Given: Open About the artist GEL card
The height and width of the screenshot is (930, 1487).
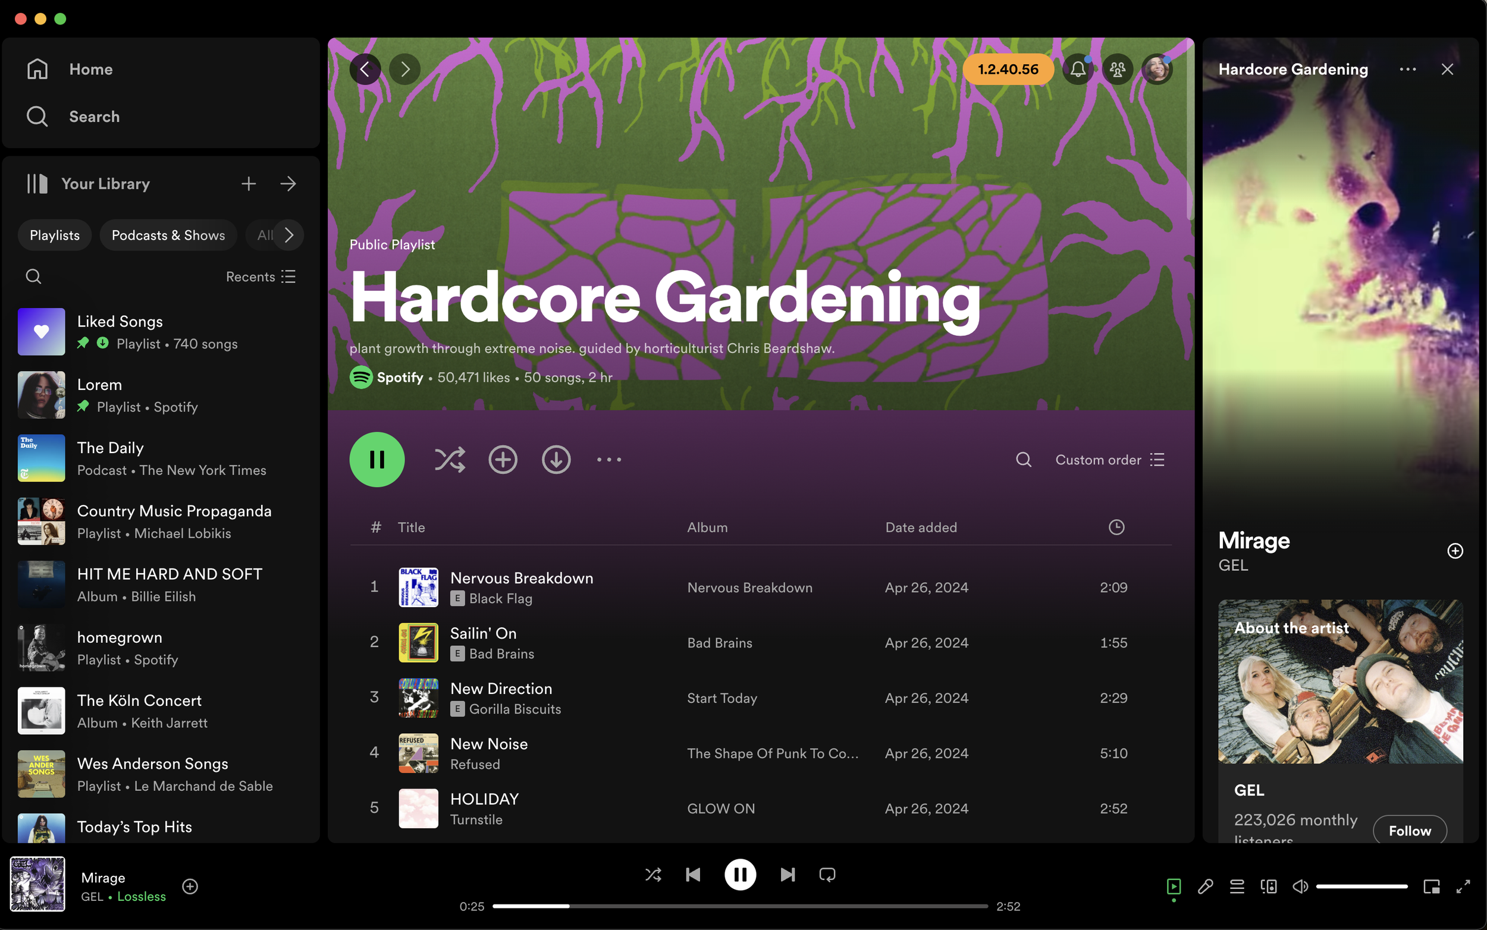Looking at the screenshot, I should (x=1341, y=720).
